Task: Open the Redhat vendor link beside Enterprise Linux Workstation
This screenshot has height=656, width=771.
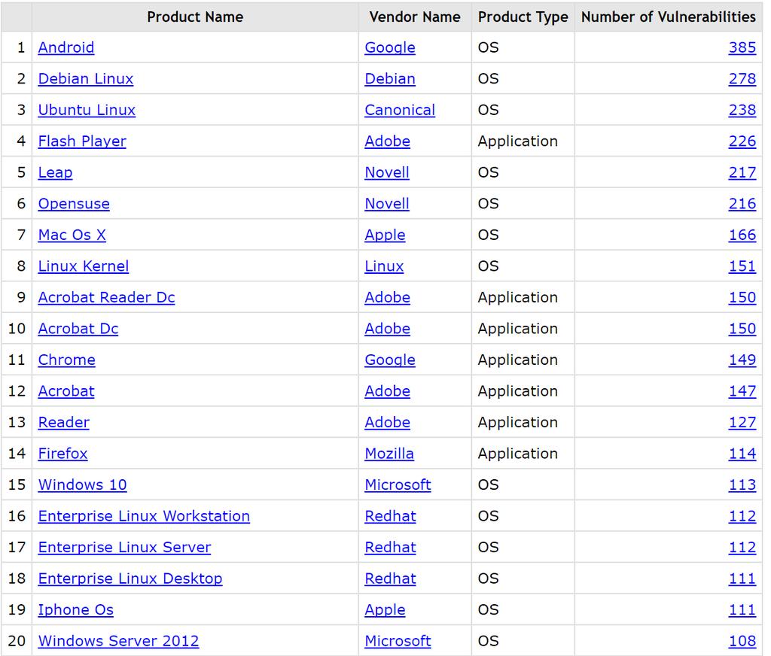Action: point(391,516)
